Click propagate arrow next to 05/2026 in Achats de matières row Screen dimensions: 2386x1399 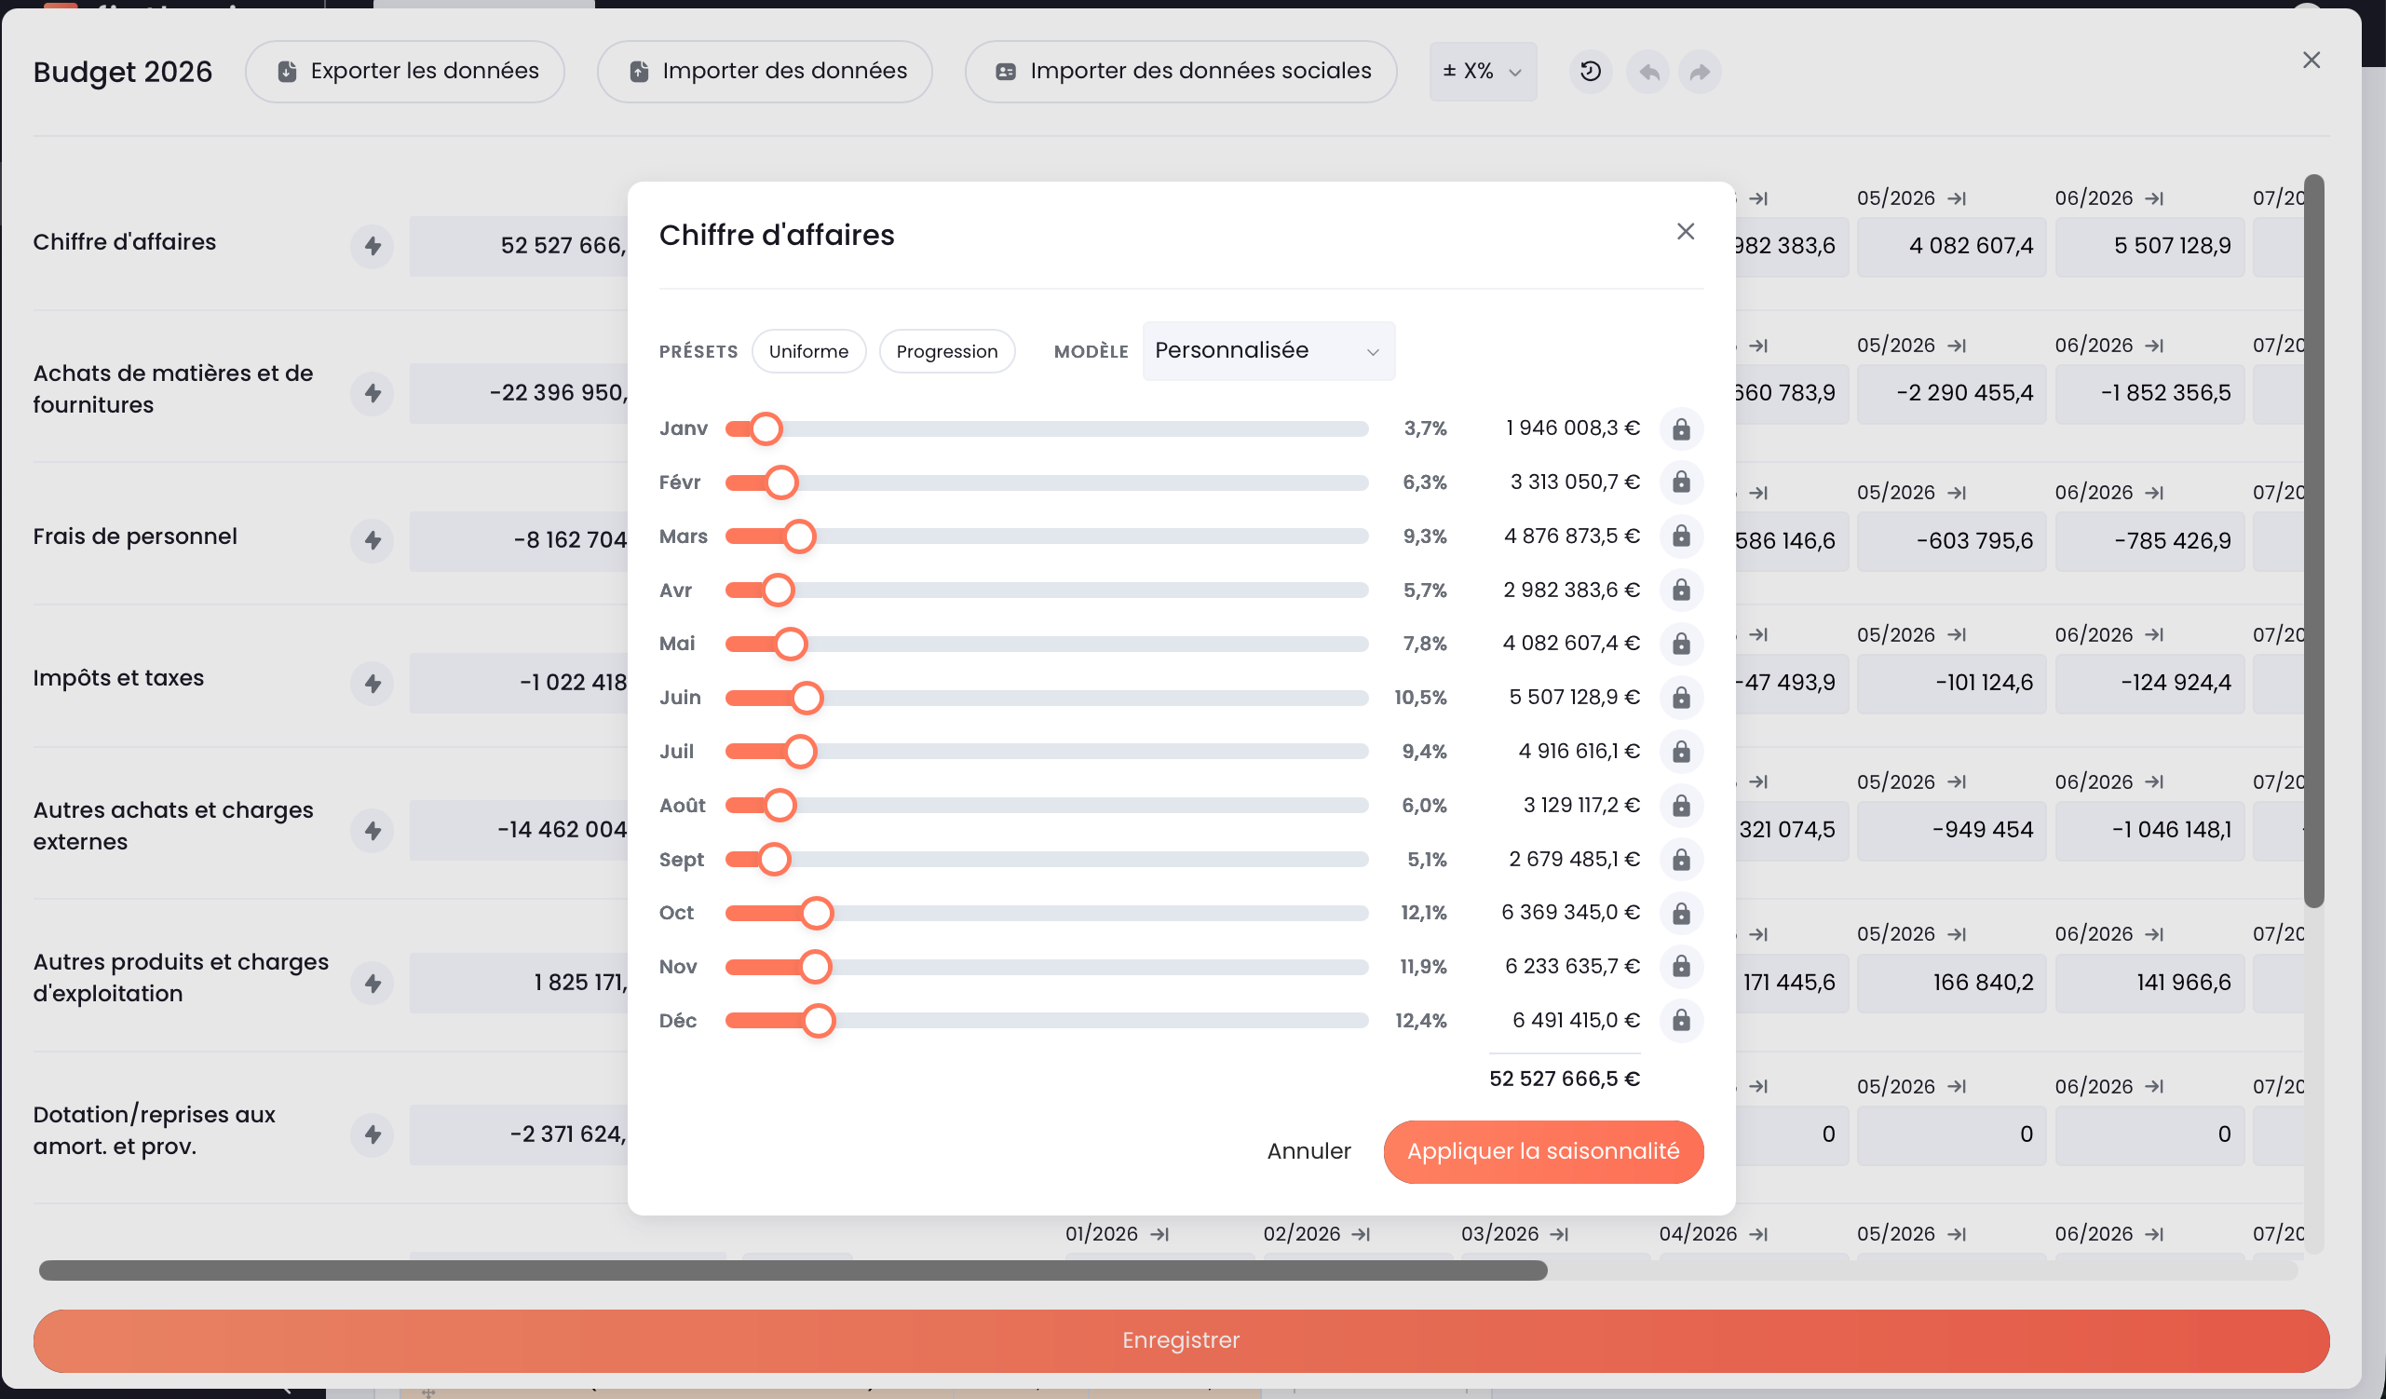[1957, 346]
